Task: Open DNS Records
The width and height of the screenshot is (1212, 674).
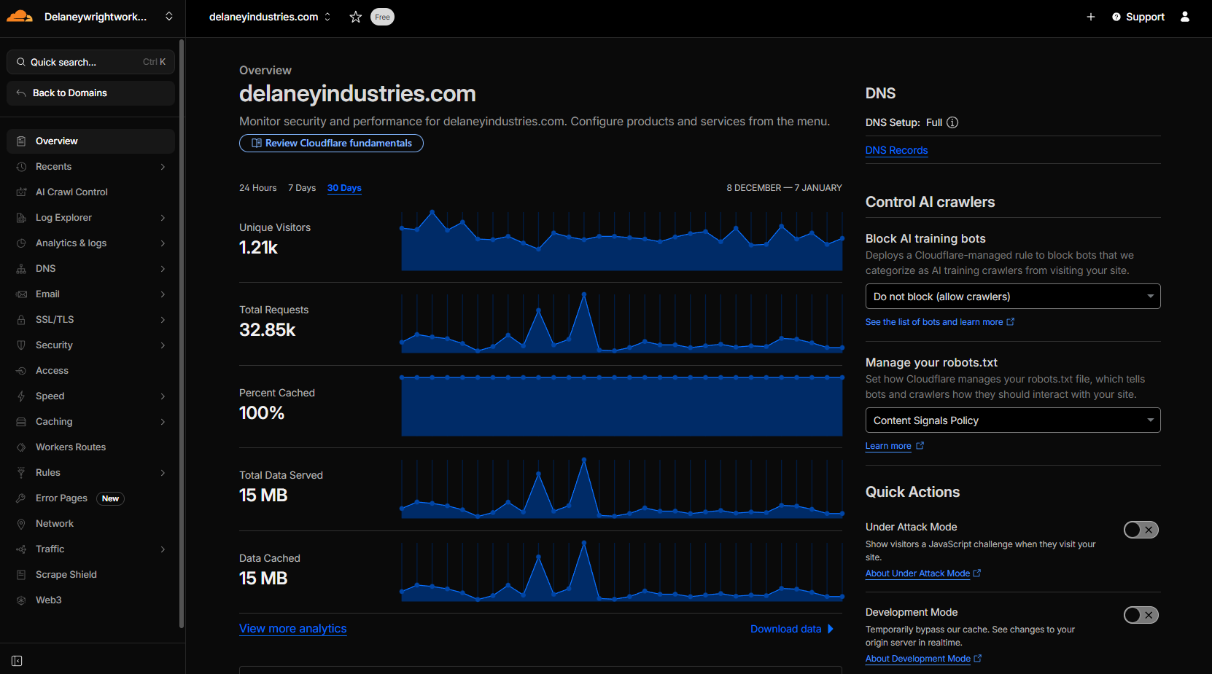Action: point(896,150)
